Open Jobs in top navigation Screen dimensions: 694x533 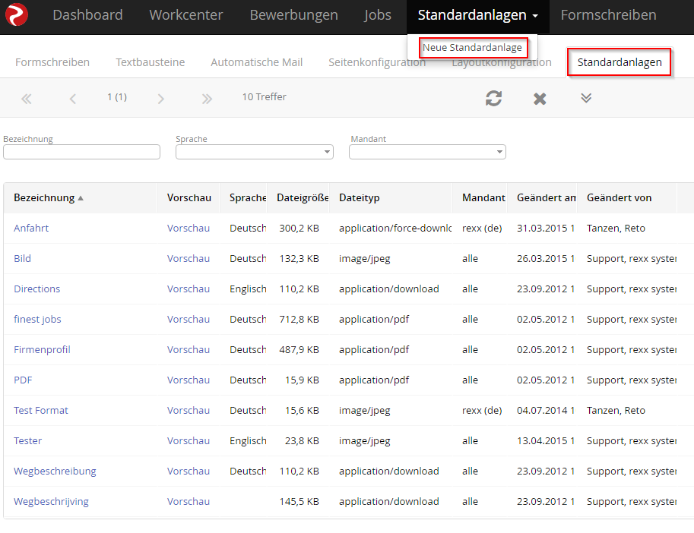click(x=378, y=15)
